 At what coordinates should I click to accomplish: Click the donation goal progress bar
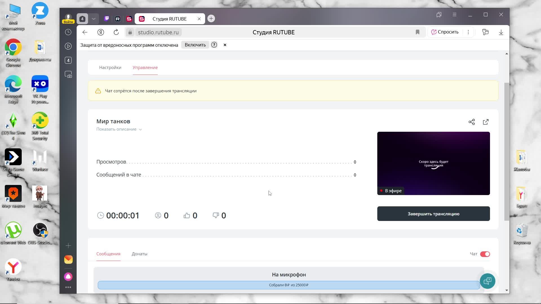[x=289, y=285]
